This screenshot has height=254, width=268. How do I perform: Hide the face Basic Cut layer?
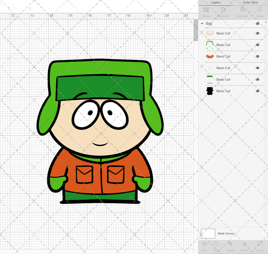pos(257,33)
